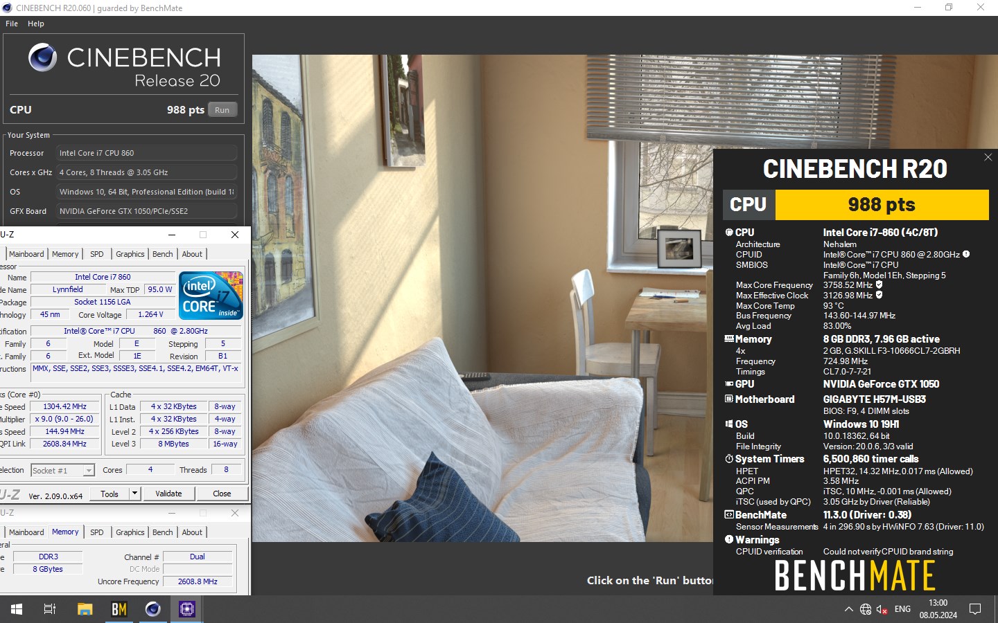Open the Help menu in Cinebench
This screenshot has width=998, height=623.
(x=36, y=24)
